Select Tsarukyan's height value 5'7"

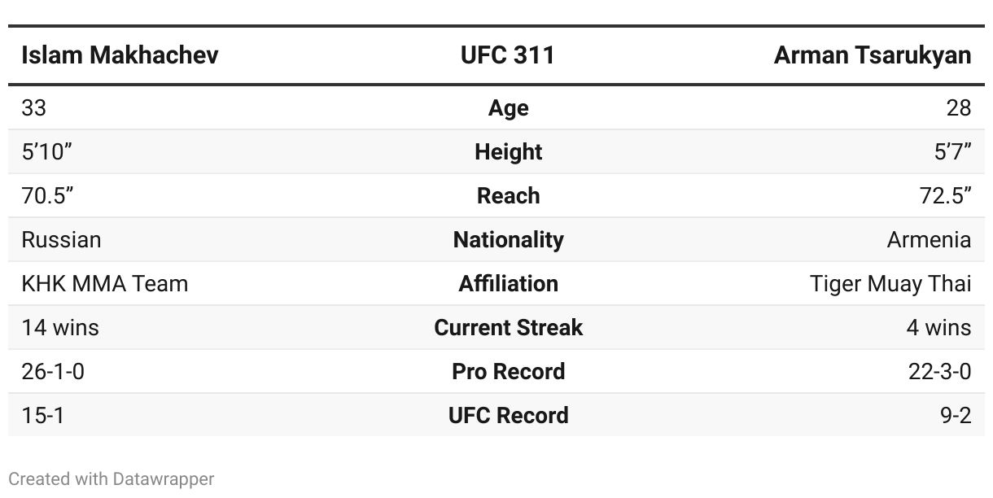point(951,152)
